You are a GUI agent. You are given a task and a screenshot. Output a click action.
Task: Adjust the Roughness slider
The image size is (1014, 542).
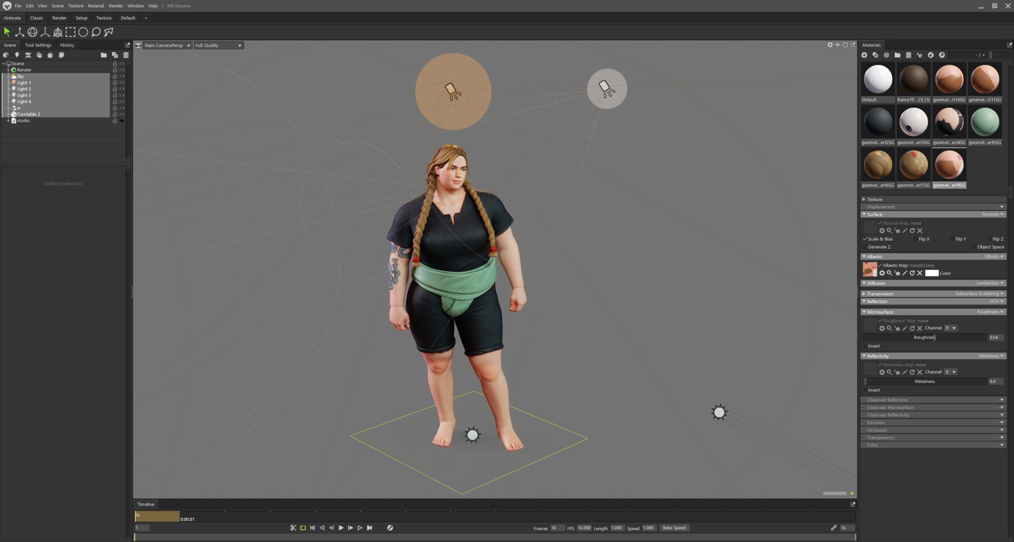(x=925, y=337)
